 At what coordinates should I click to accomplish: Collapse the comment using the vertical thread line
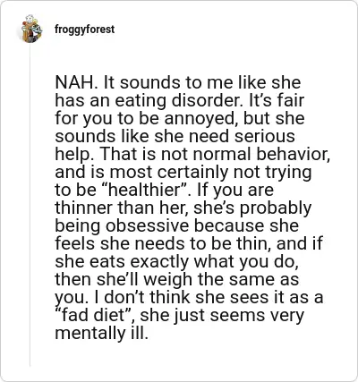pos(30,205)
